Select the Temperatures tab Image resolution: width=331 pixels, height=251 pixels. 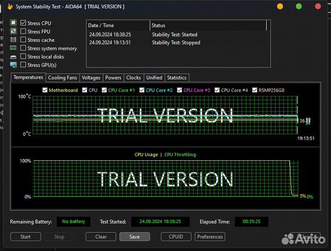coord(28,77)
